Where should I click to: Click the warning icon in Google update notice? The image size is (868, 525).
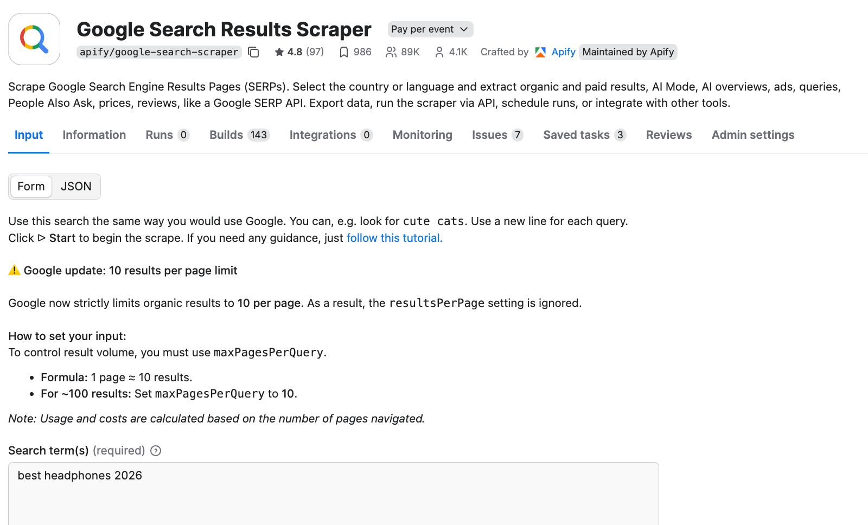(x=14, y=270)
